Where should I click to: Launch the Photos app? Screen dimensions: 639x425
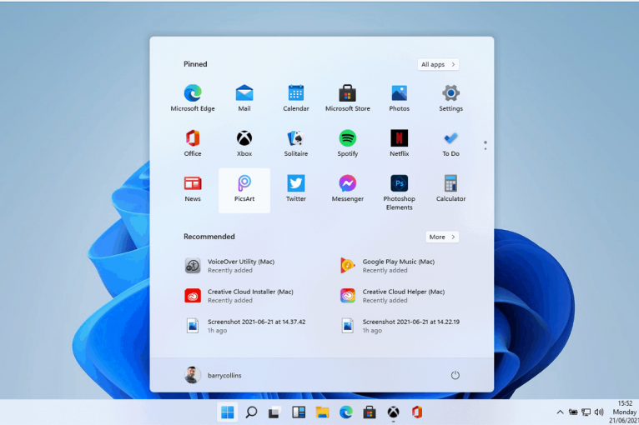click(399, 98)
